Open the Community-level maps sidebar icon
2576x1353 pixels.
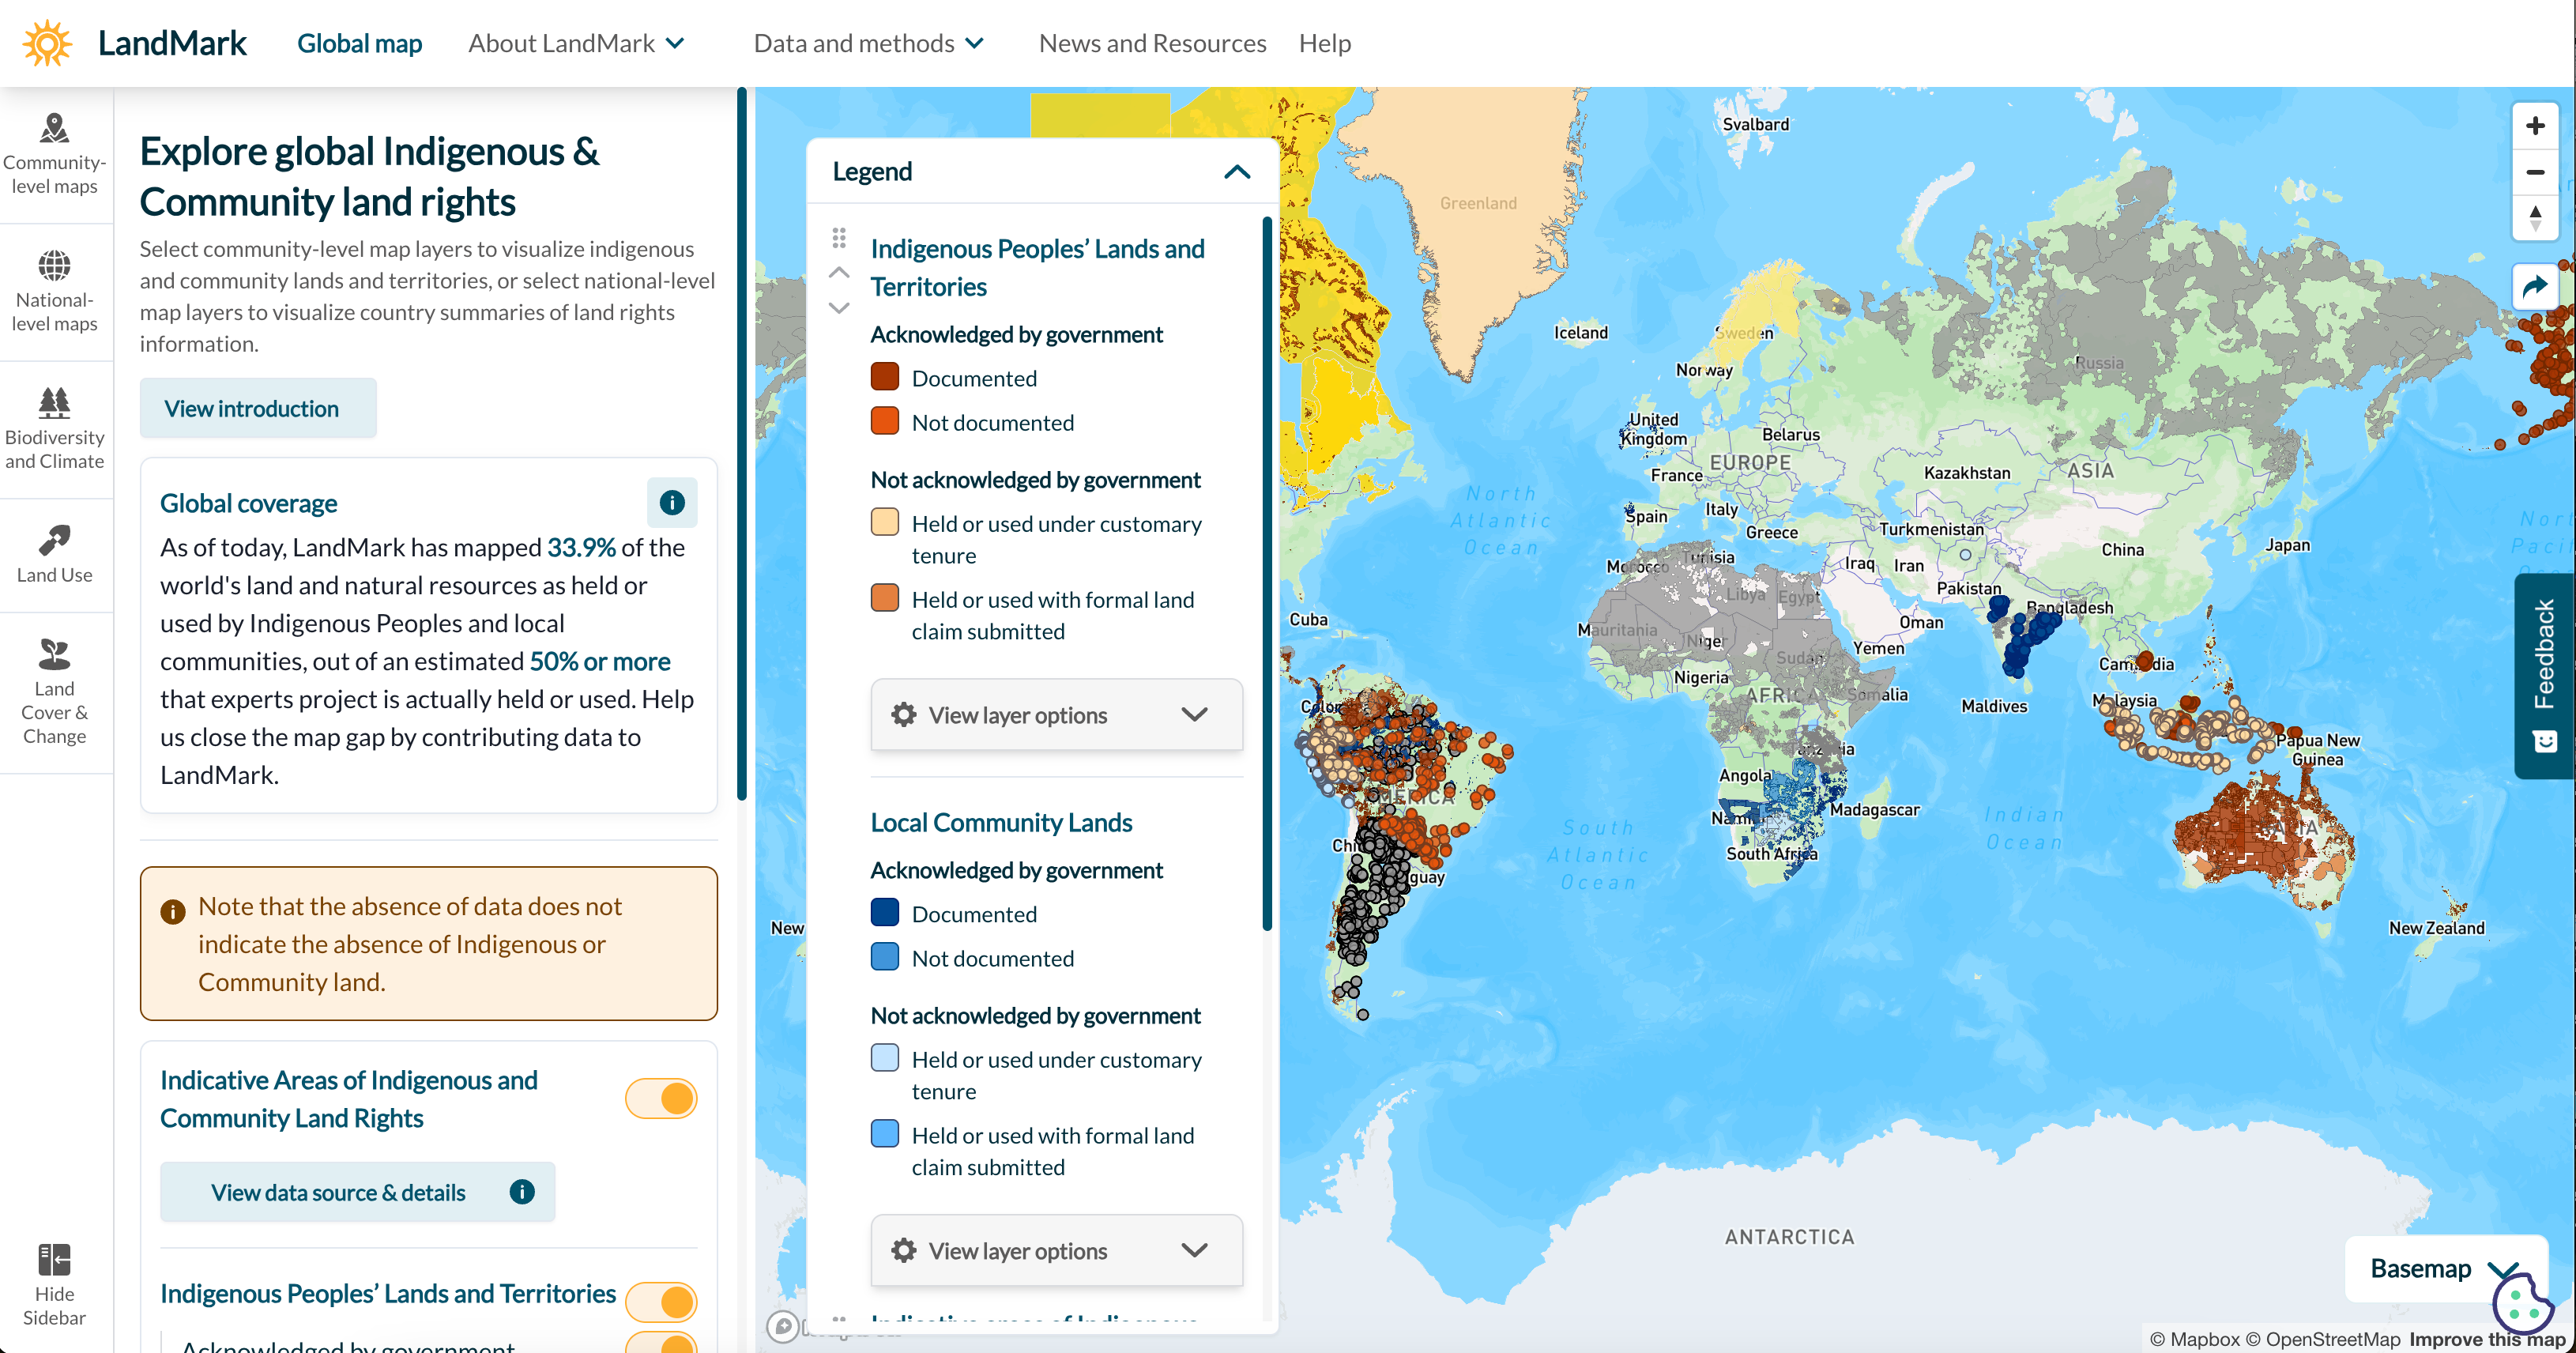(55, 129)
